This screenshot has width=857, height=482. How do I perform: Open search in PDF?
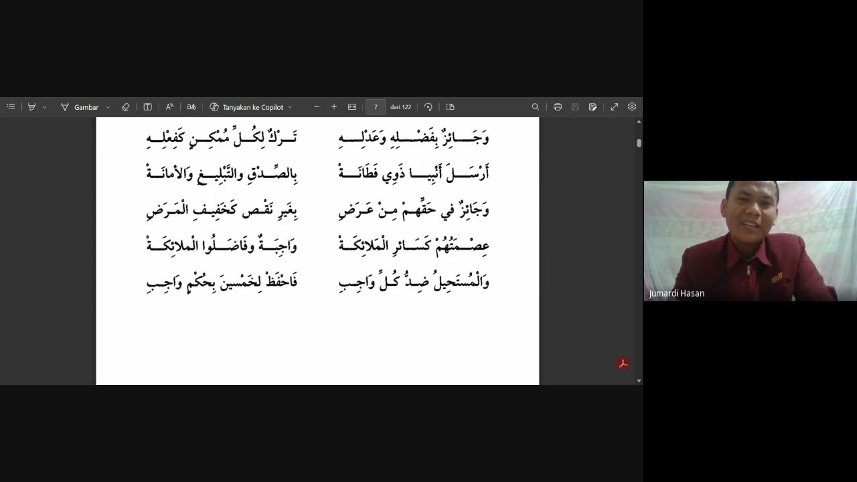click(535, 107)
